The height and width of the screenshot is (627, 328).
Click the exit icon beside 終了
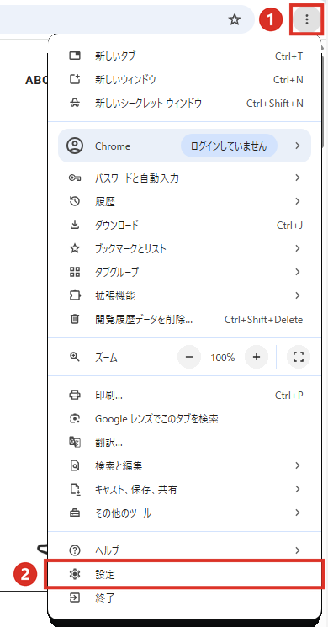click(x=75, y=598)
